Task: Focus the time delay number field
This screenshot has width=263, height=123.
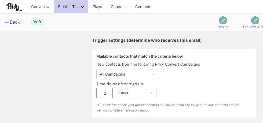Action: pos(104,93)
